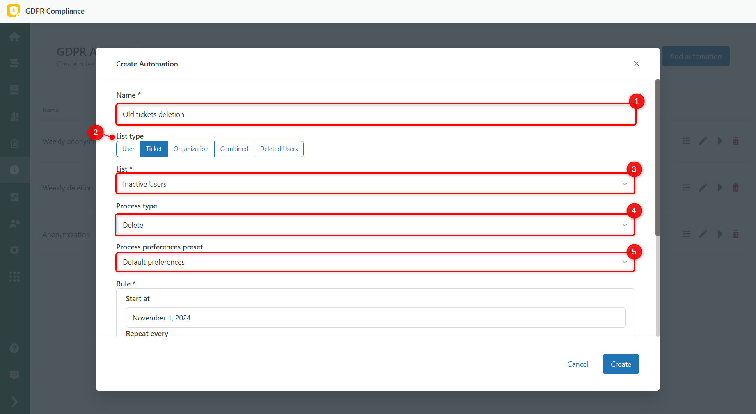This screenshot has height=414, width=756.
Task: Run the Weekly anonymization automation play icon
Action: tap(720, 141)
